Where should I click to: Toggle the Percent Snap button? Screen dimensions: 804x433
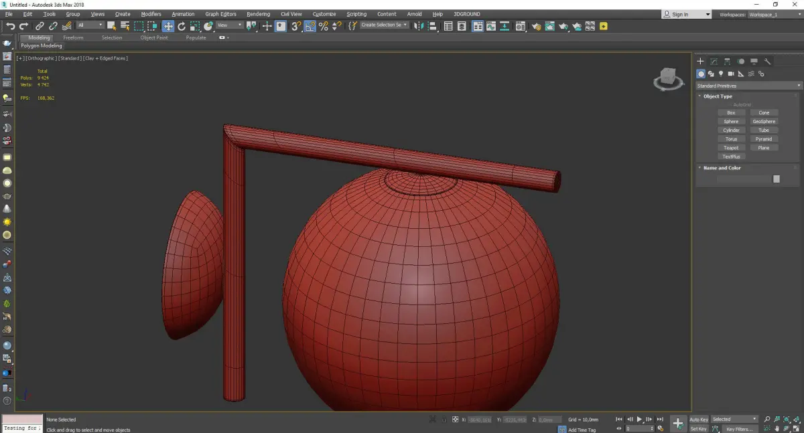[324, 26]
